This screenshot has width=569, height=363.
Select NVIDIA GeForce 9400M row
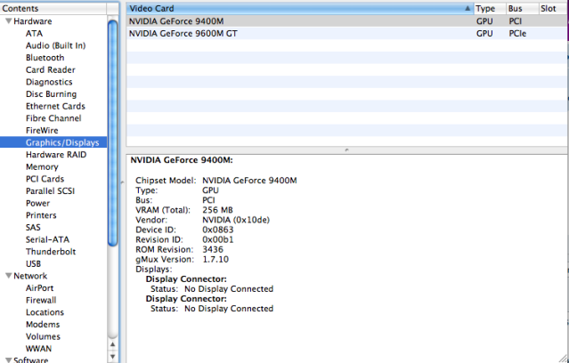pyautogui.click(x=346, y=21)
